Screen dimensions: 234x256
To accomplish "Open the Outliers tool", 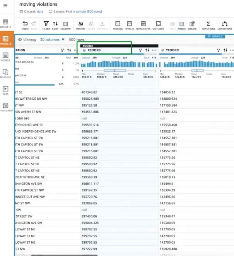I will pos(158,25).
